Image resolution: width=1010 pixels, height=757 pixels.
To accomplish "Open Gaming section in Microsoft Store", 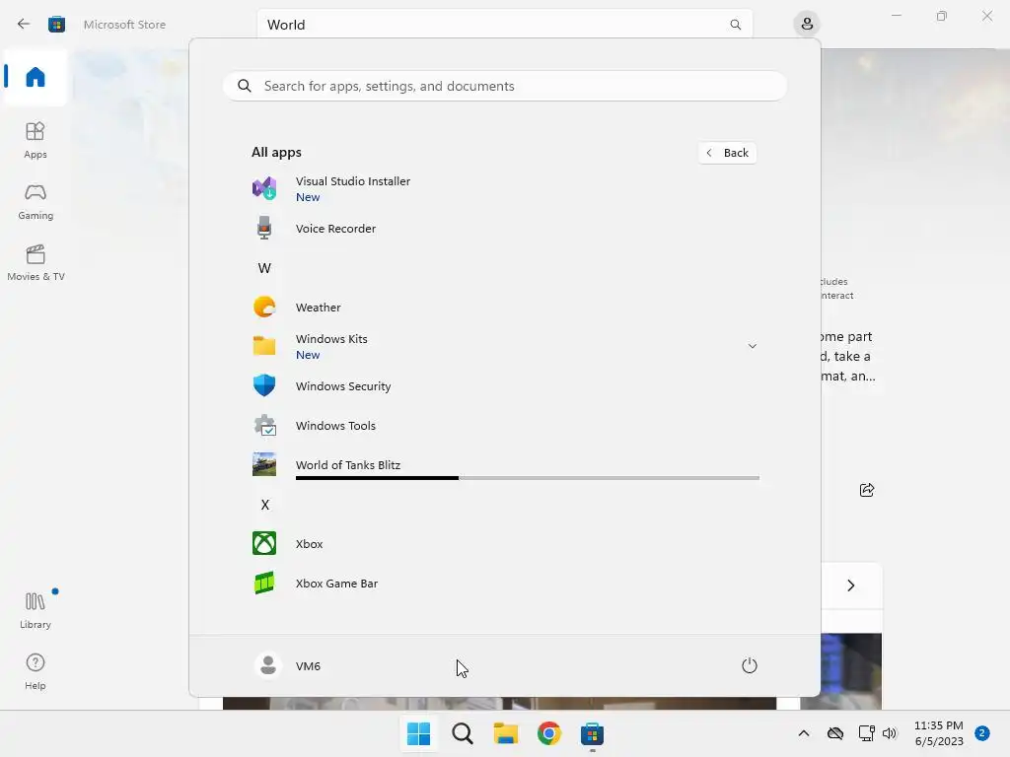I will (36, 201).
